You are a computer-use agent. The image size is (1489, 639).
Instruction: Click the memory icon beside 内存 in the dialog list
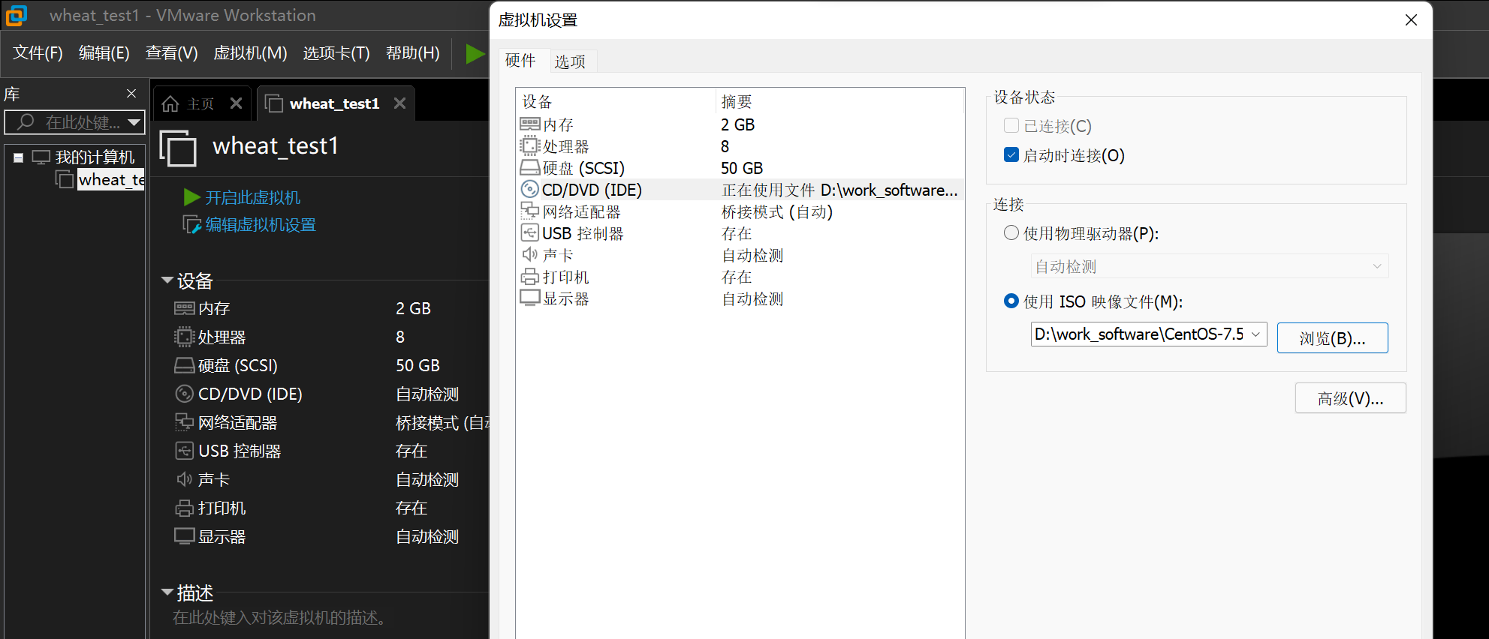[x=530, y=124]
